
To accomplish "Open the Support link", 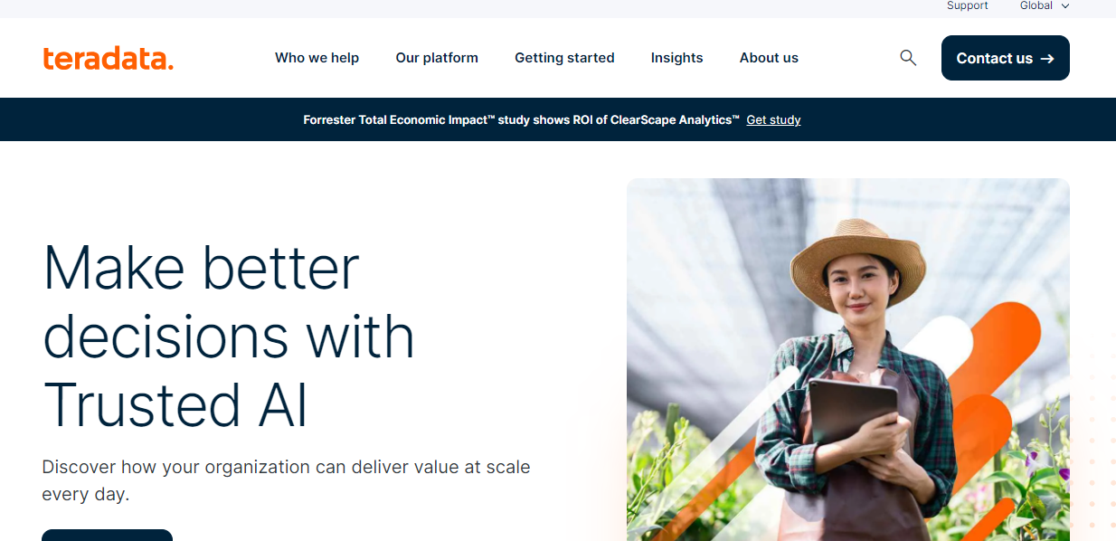I will 967,6.
